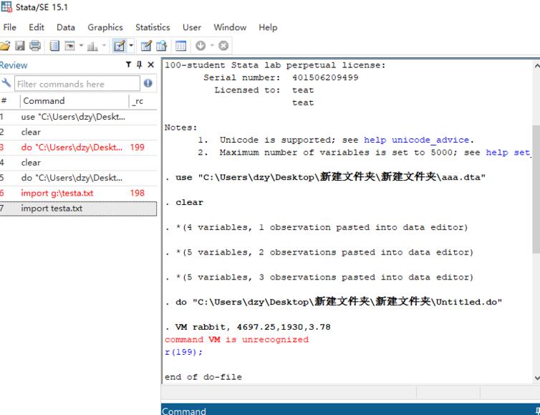Viewport: 540px width, 415px height.
Task: Open the File menu
Action: tap(9, 27)
